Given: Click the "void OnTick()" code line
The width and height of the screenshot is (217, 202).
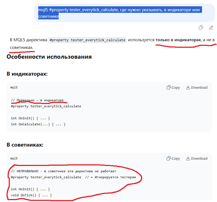Looking at the screenshot, I should click(x=31, y=195).
